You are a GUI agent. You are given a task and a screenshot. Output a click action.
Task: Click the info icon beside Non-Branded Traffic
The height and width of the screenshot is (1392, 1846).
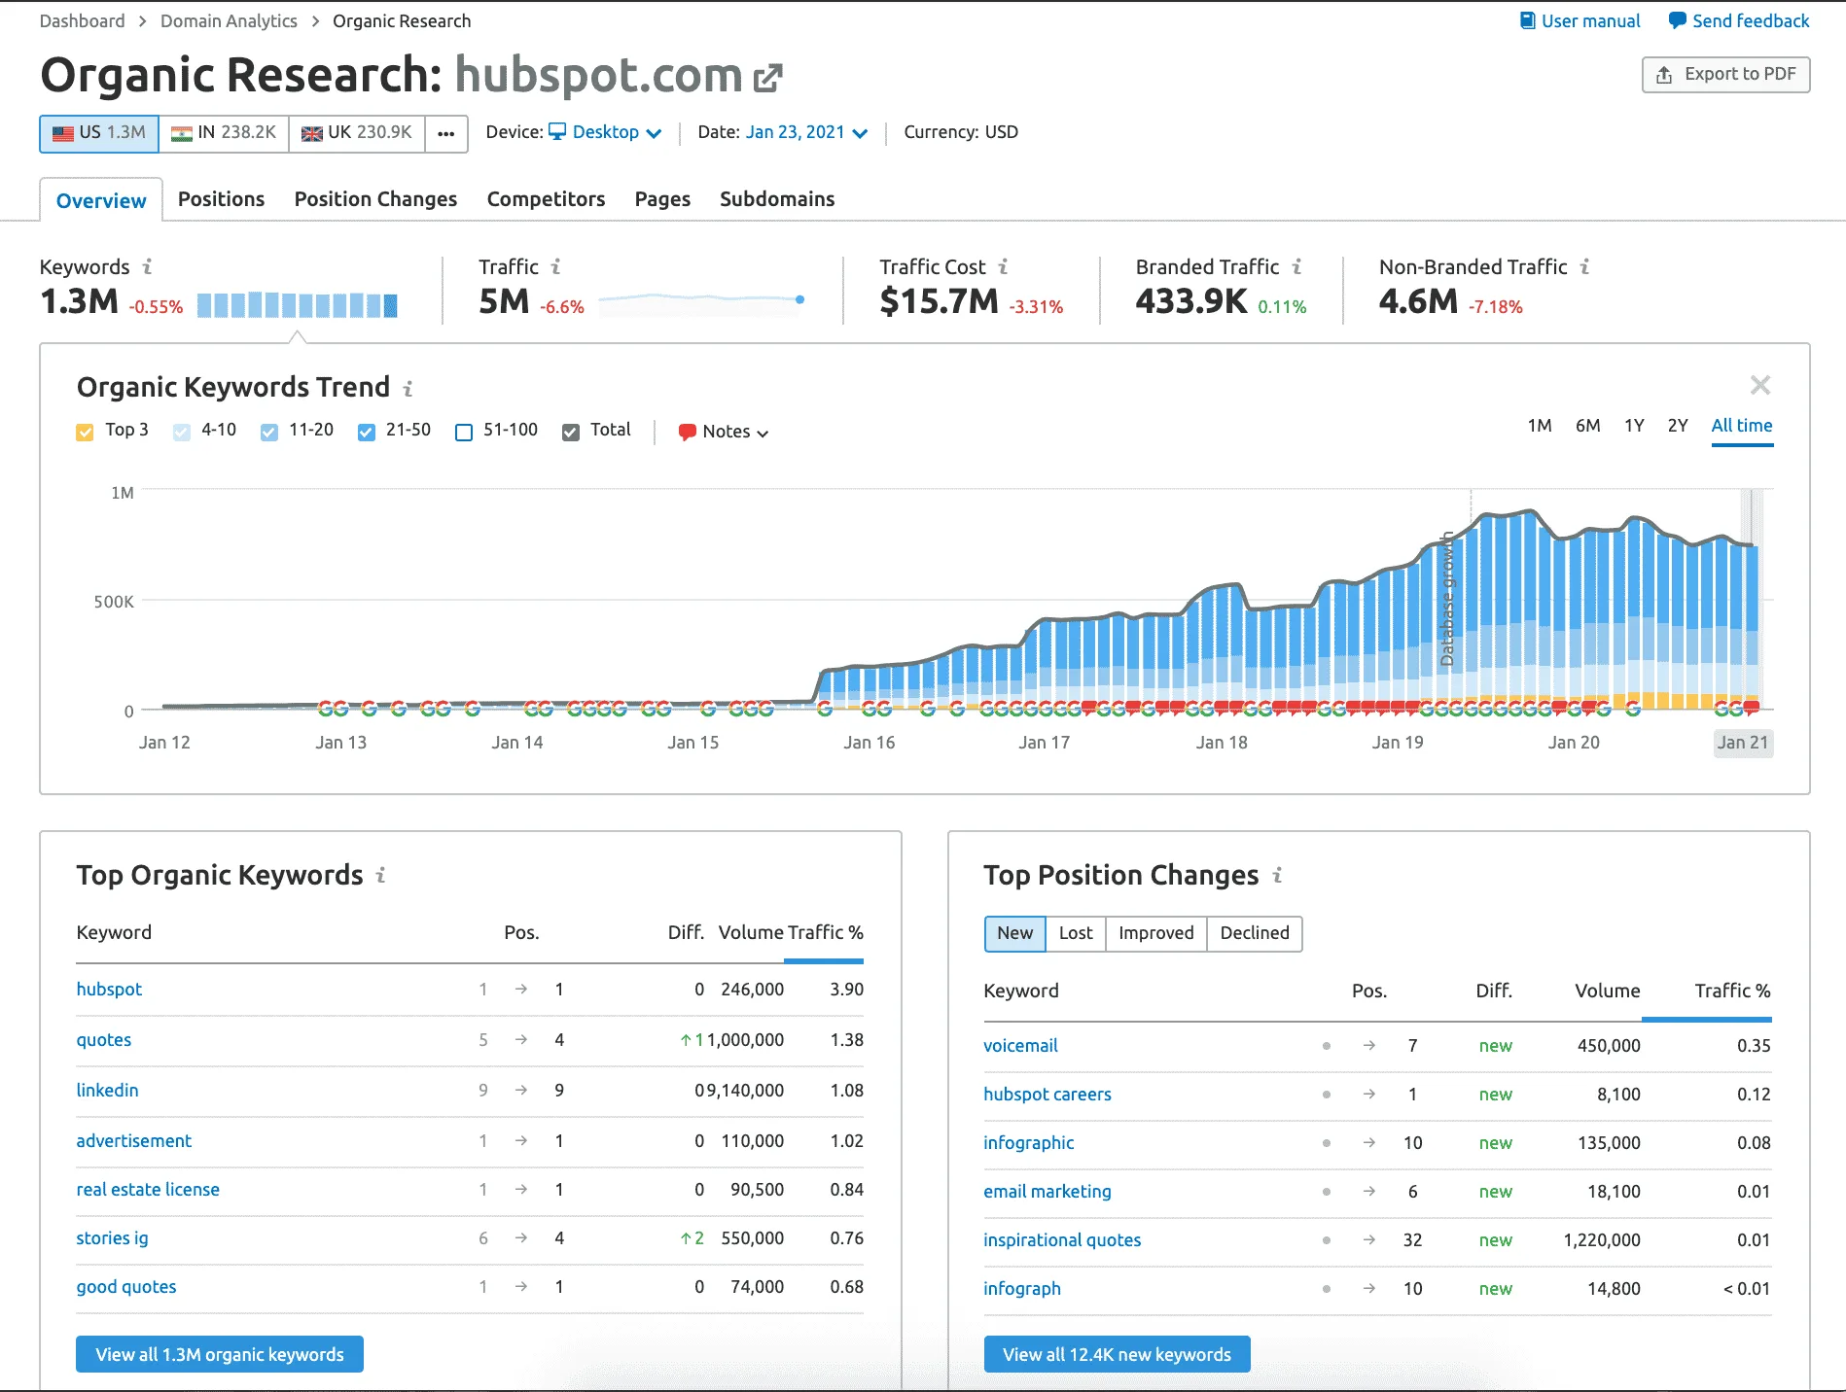pos(1585,266)
